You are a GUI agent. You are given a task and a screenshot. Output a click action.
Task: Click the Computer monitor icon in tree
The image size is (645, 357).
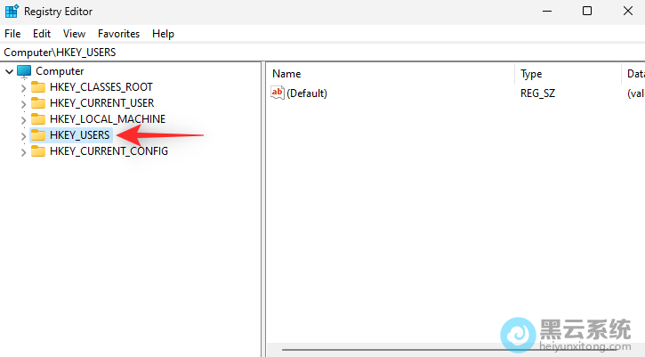(24, 71)
